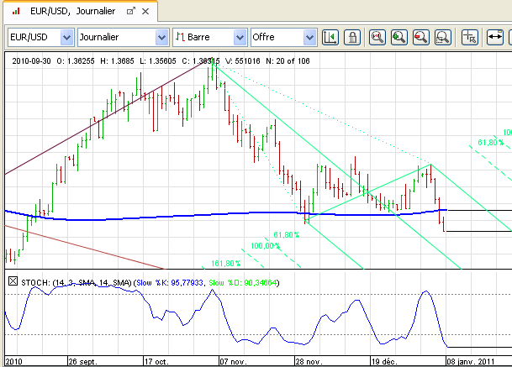Zoom in with the green plus magnifier
This screenshot has width=512, height=367.
(399, 38)
